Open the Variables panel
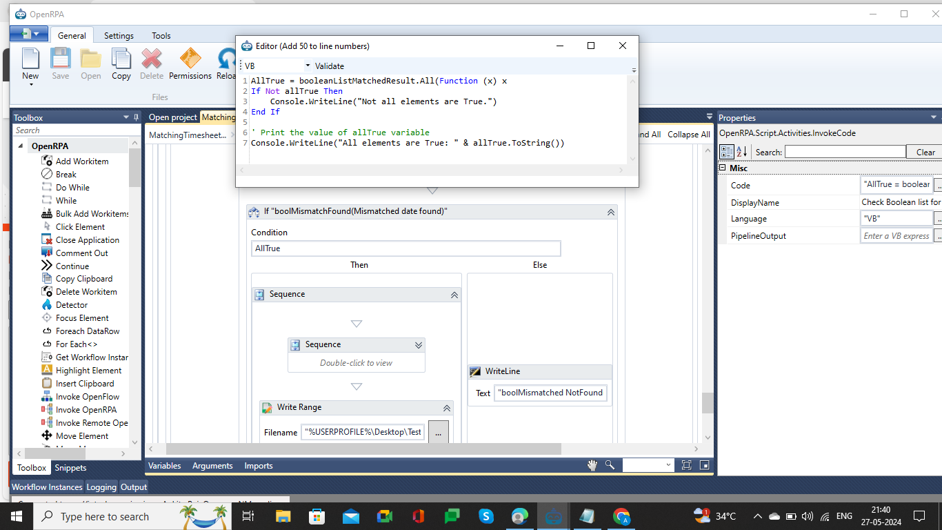 click(x=165, y=466)
